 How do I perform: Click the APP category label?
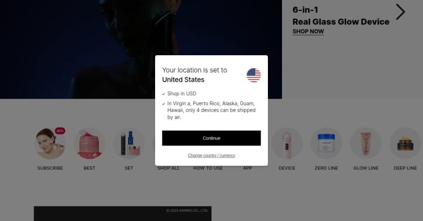[x=247, y=168]
